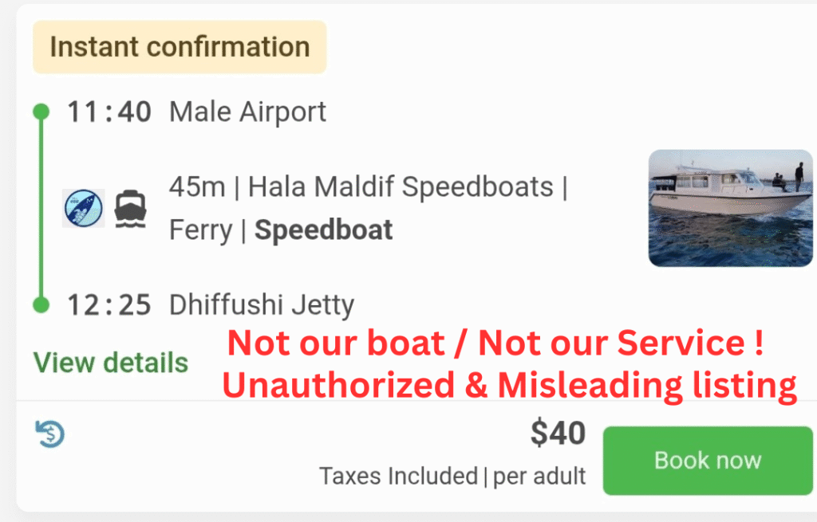The image size is (817, 522).
Task: Click the Taxes Included per adult text
Action: pyautogui.click(x=452, y=477)
